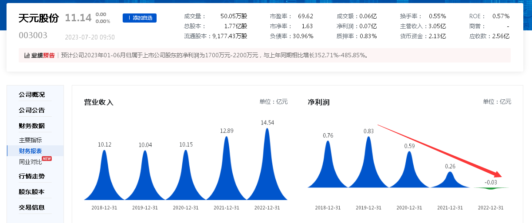The height and width of the screenshot is (223, 532).
Task: Click the 主营收入 value 3.05亿
Action: (437, 26)
